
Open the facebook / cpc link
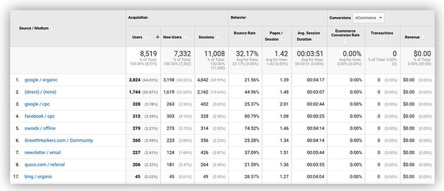point(40,116)
